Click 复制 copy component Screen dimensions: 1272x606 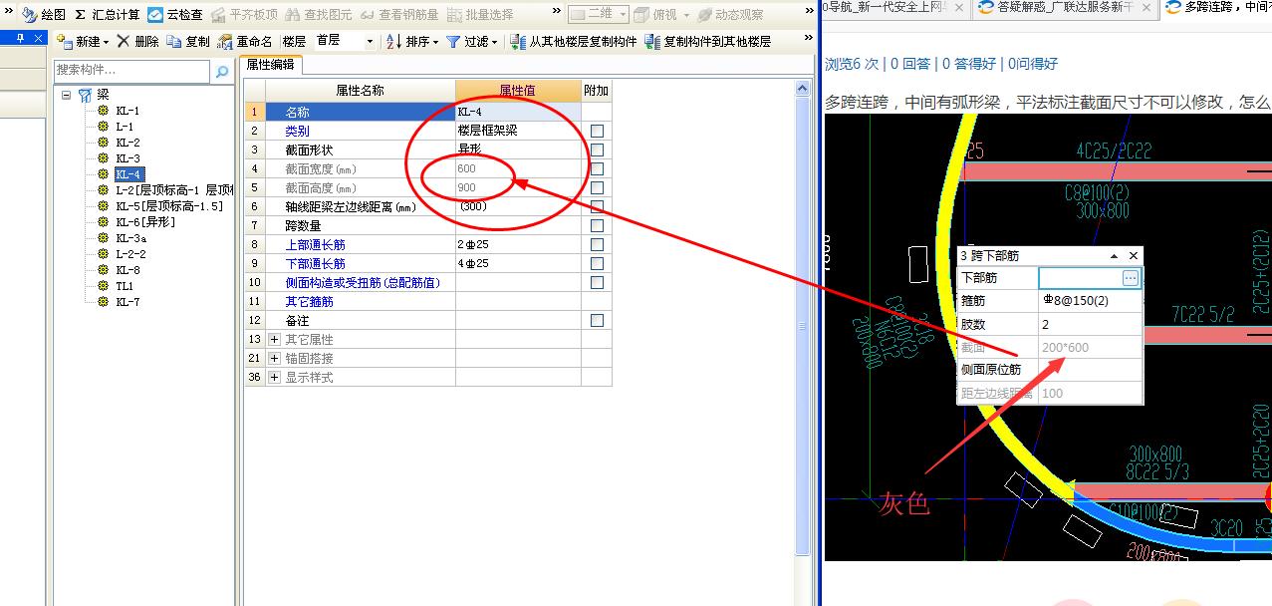click(x=188, y=42)
